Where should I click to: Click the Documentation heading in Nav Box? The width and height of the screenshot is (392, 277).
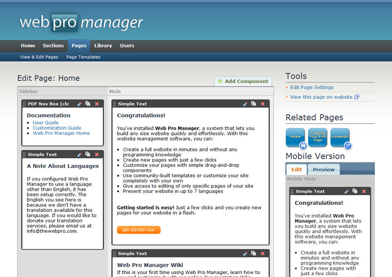tap(49, 115)
